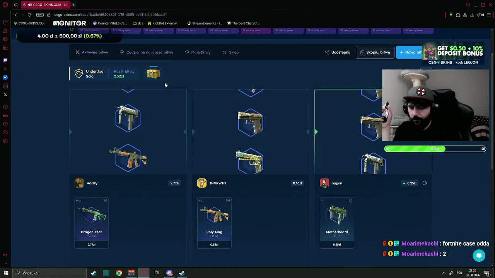Select the Motherboard MP7 card
The image size is (495, 278).
pyautogui.click(x=337, y=223)
